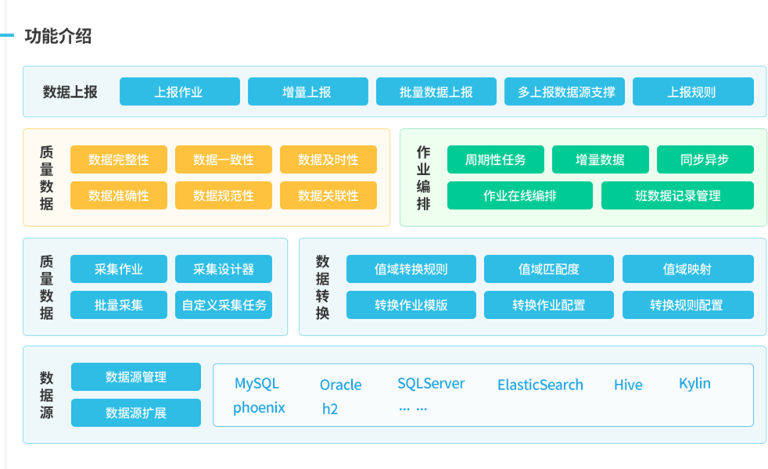
Task: Open 批量数据上报 feature
Action: (436, 91)
